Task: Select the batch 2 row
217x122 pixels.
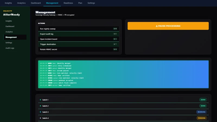Action: point(123,106)
